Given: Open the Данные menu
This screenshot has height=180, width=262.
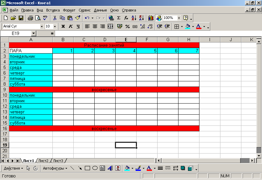Looking at the screenshot, I should 100,10.
